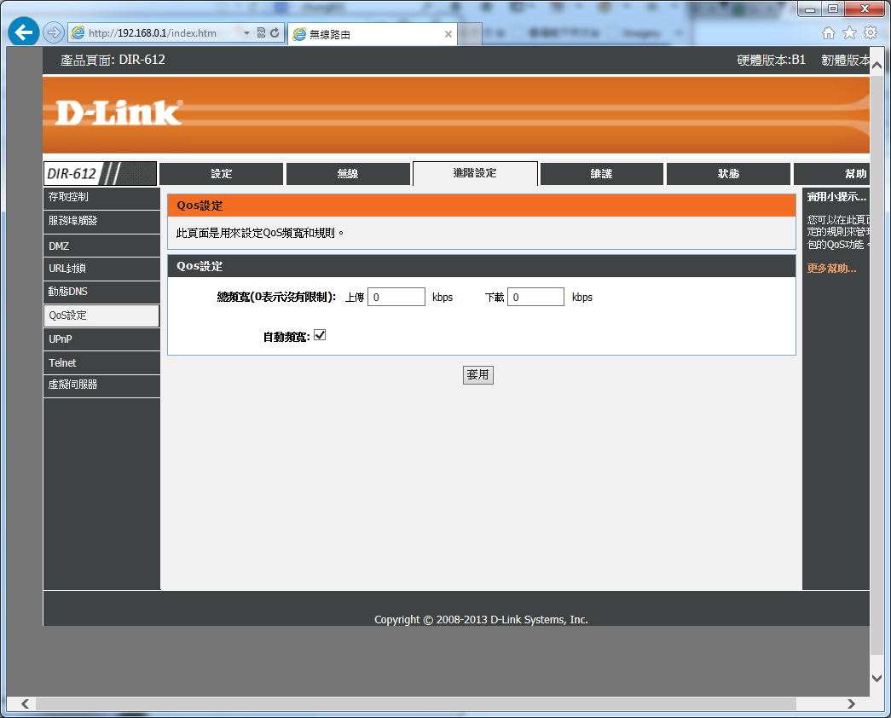The height and width of the screenshot is (718, 891).
Task: Click the browser forward arrow button
Action: pos(53,33)
